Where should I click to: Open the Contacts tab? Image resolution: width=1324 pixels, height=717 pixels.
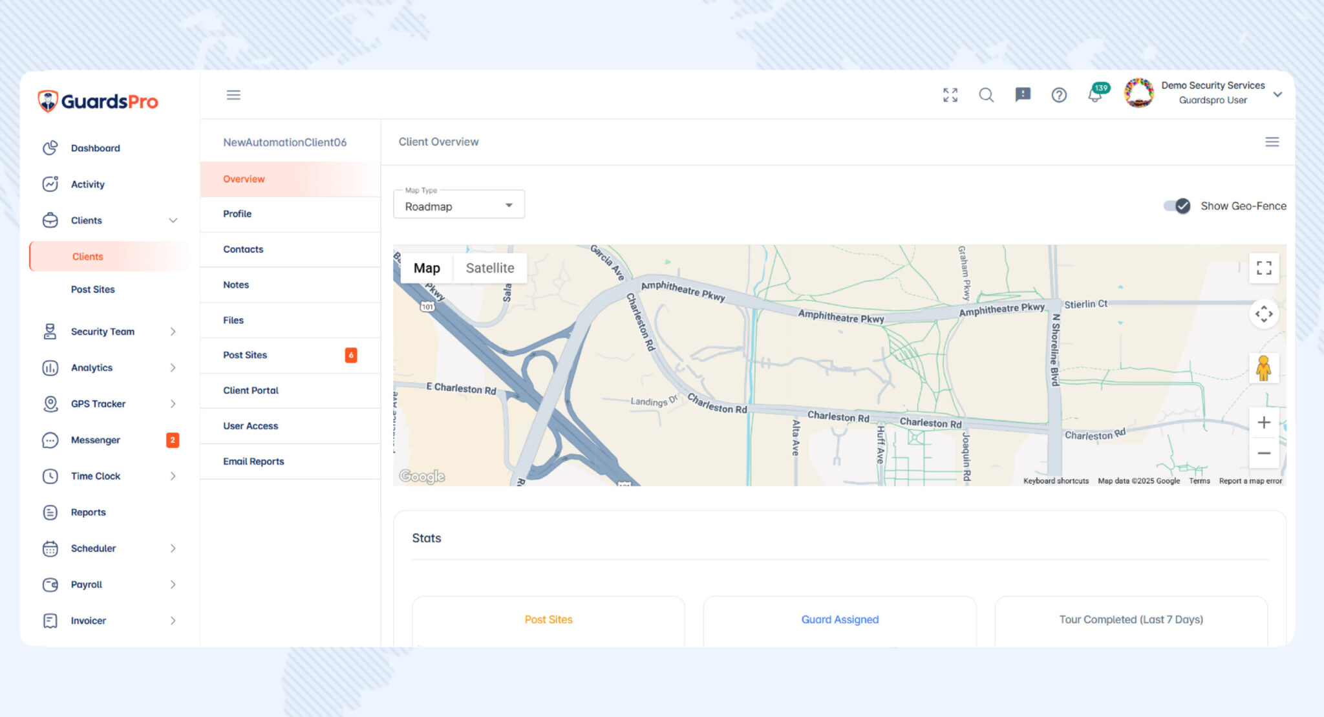pyautogui.click(x=290, y=250)
